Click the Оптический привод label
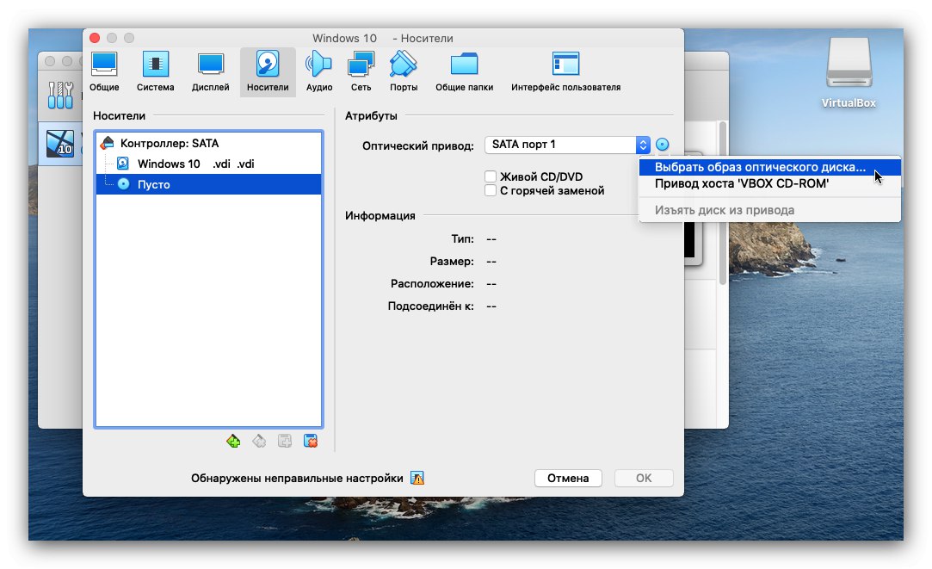This screenshot has width=932, height=569. (418, 145)
